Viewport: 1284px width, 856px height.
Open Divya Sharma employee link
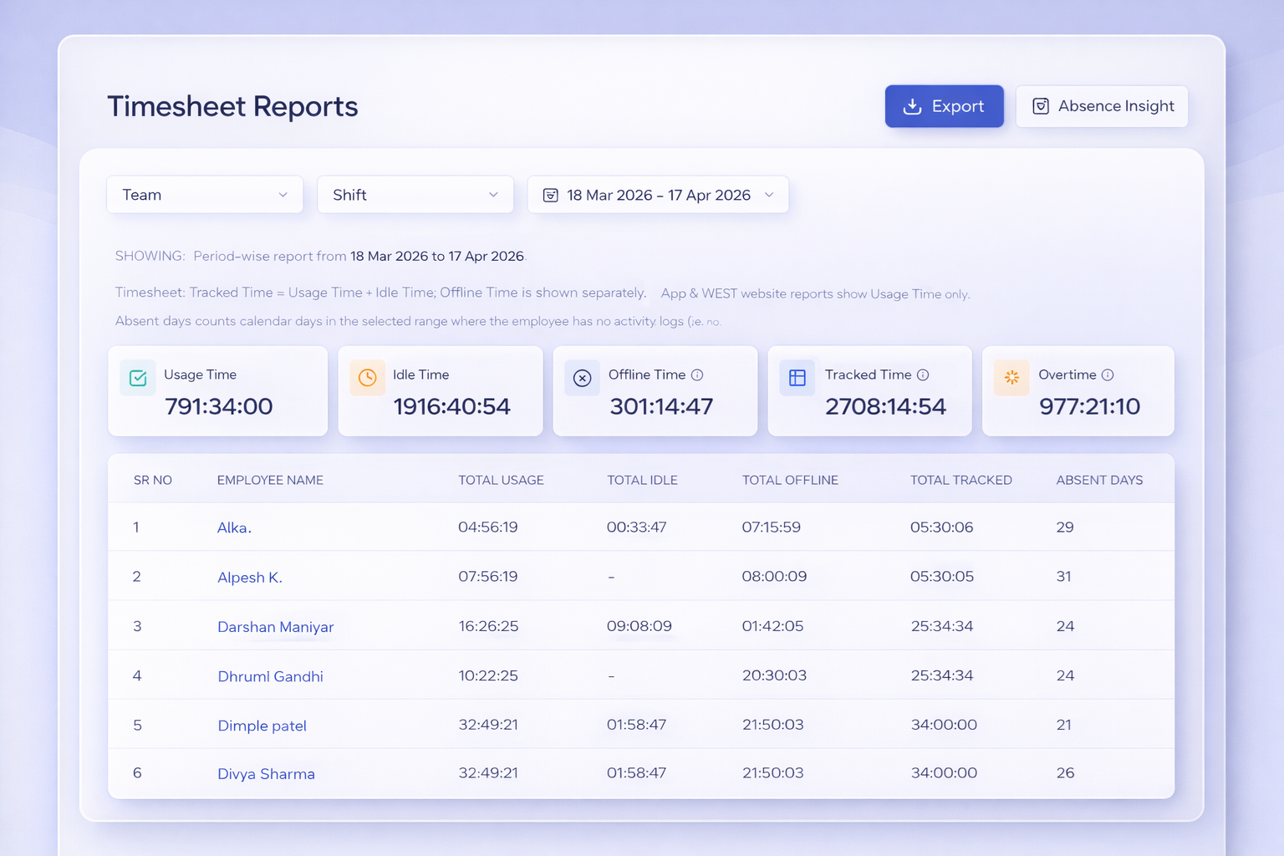[266, 774]
